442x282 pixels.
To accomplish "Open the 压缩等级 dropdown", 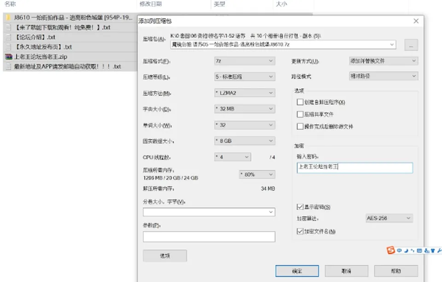I will point(244,77).
